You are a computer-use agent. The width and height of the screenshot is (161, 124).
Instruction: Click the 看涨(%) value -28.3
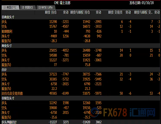point(54,41)
